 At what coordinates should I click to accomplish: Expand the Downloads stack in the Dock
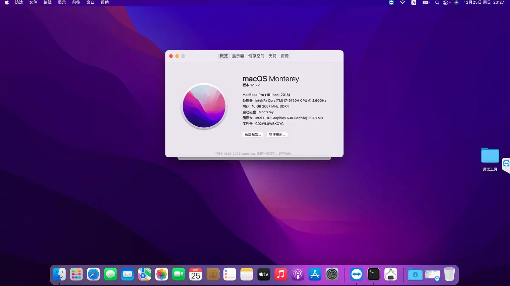click(x=415, y=274)
